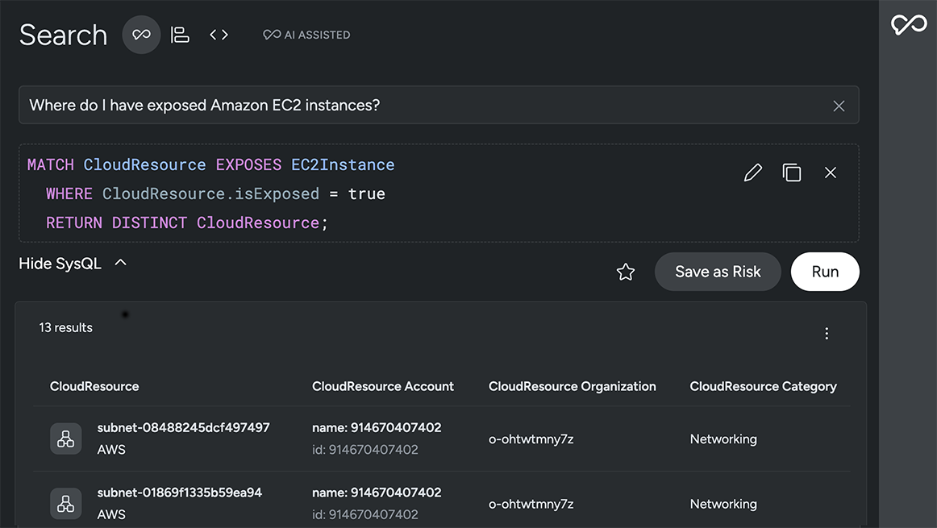Open subnet-08488245dcf497497 resource
This screenshot has height=528, width=937.
pos(184,428)
